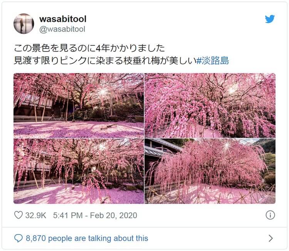Open the bottom-left pink petals photo
This screenshot has width=289, height=251.
tap(79, 171)
